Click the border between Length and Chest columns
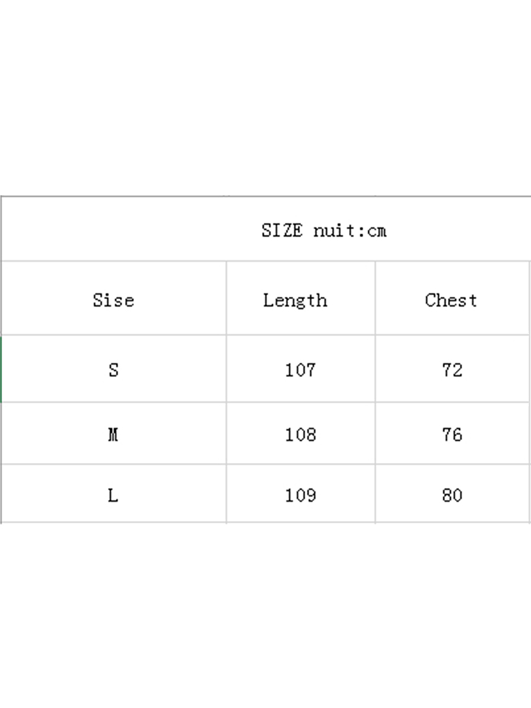 [375, 392]
